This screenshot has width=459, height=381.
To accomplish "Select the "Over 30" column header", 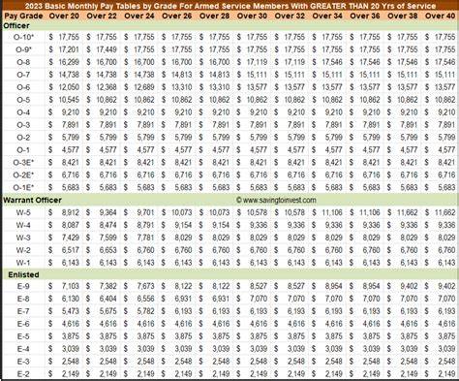I will click(252, 16).
